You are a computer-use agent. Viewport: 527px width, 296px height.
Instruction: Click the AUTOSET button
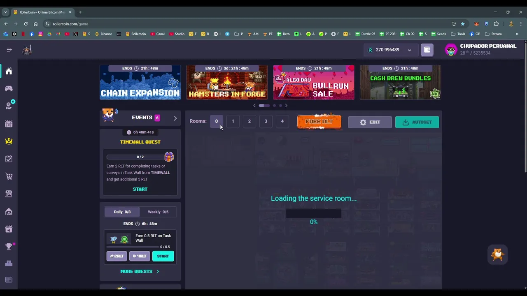click(417, 122)
